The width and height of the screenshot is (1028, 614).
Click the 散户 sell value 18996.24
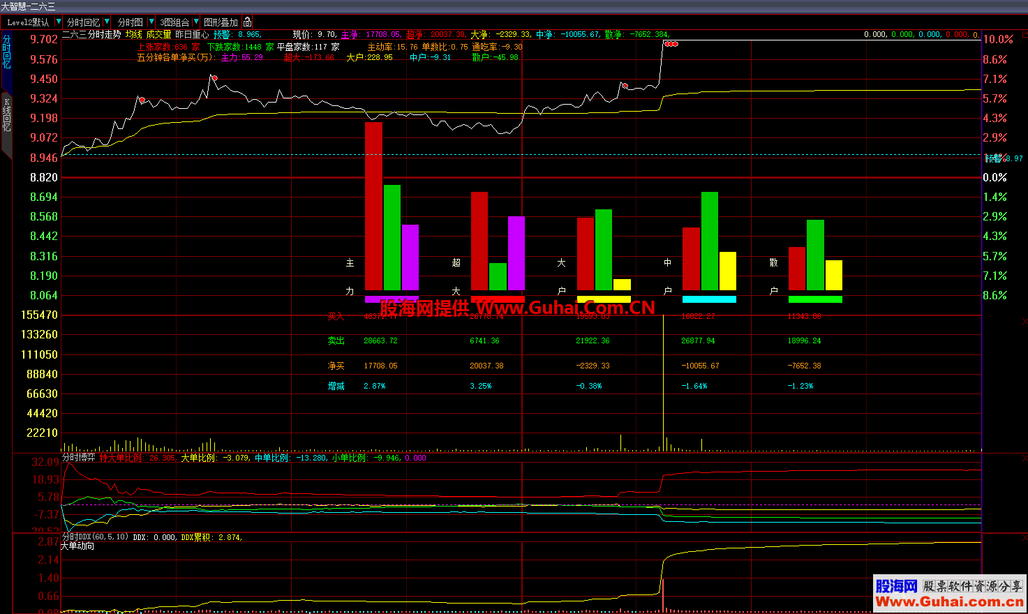[805, 340]
